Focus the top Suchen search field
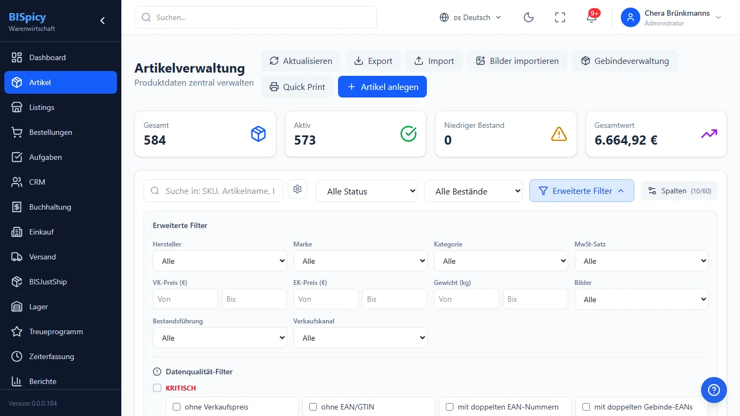The image size is (740, 416). [x=256, y=17]
